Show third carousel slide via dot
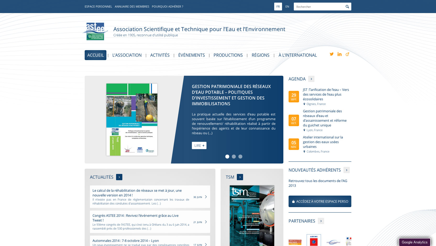Screen dimensions: 436x246 coord(240,156)
